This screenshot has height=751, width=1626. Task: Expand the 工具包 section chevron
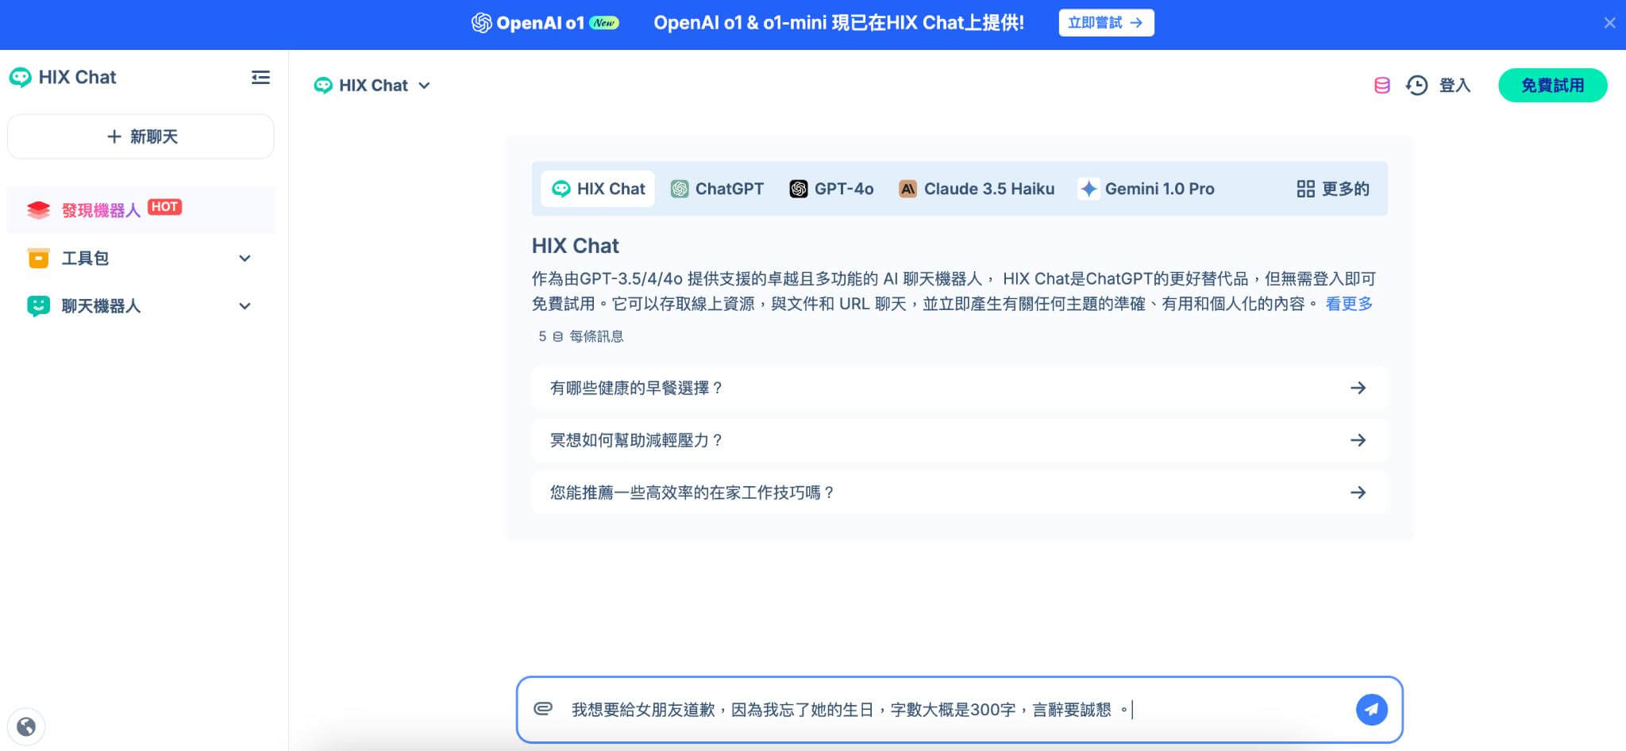245,258
